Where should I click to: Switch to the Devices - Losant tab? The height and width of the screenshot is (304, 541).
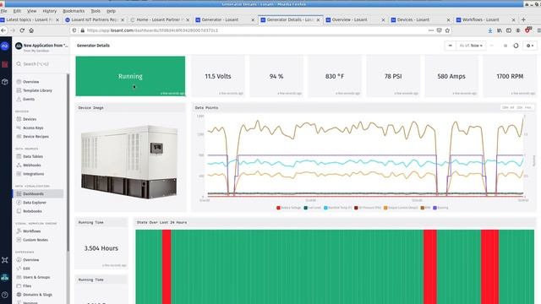pyautogui.click(x=419, y=20)
